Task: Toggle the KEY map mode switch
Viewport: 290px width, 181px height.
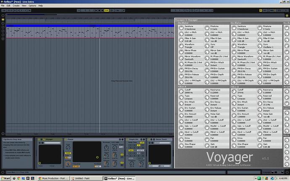Action: [265, 10]
